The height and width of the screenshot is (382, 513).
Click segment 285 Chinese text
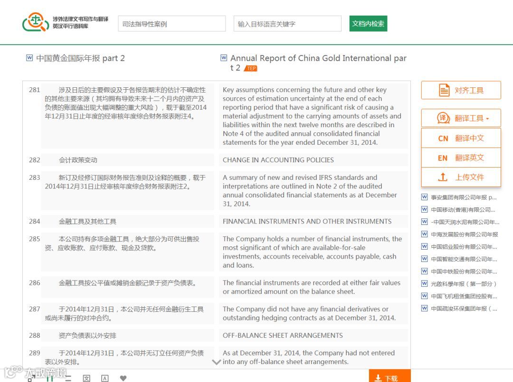tap(122, 243)
